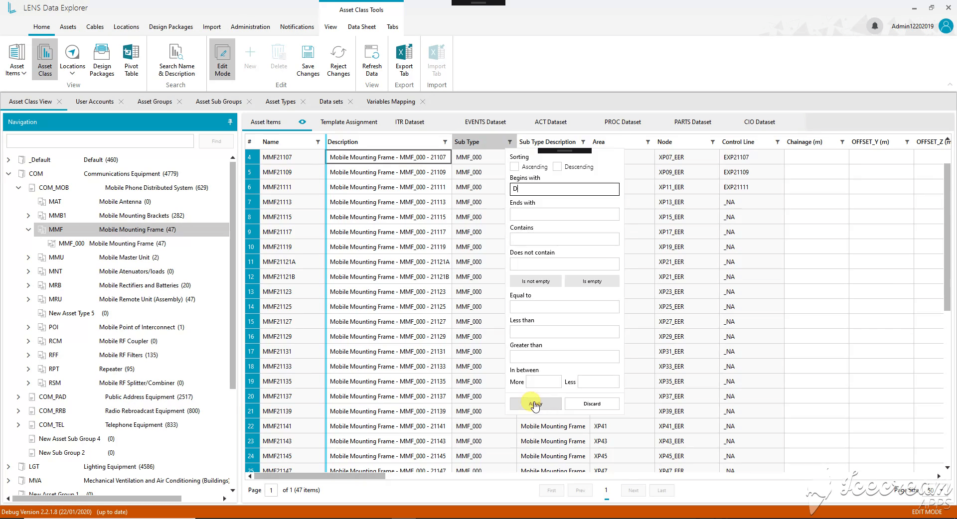This screenshot has height=519, width=957.
Task: Expand the COM_PAD tree node
Action: tap(18, 397)
